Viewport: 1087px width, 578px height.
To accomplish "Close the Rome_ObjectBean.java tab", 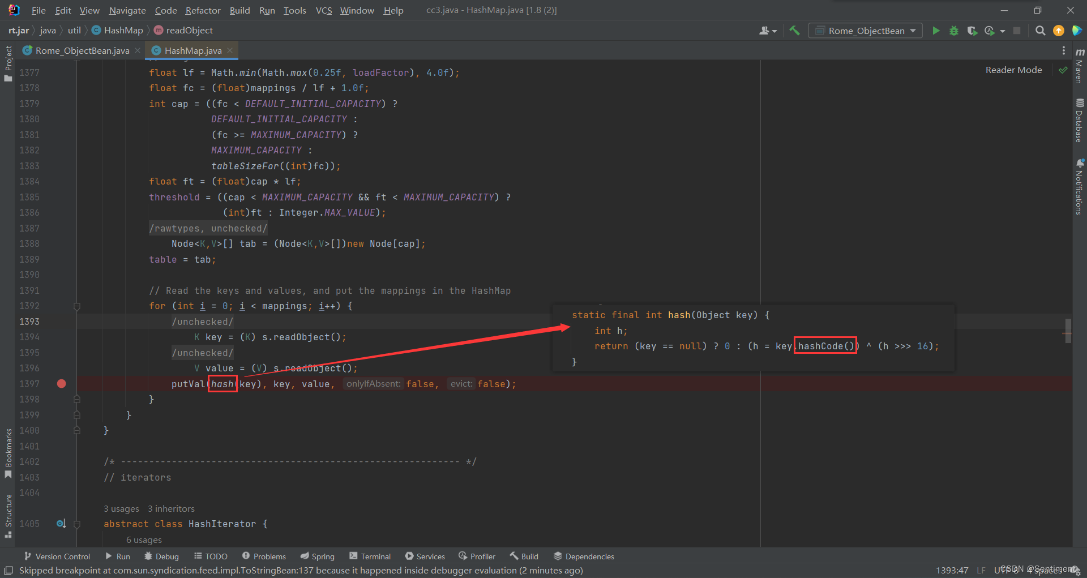I will [138, 50].
